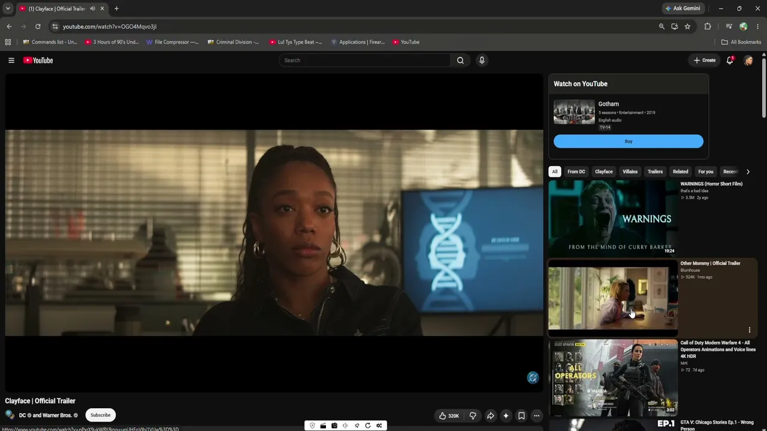The width and height of the screenshot is (767, 431).
Task: Share the Clayface trailer
Action: tap(490, 416)
